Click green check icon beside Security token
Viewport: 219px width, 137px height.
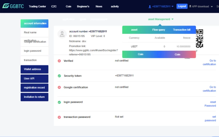[59, 76]
